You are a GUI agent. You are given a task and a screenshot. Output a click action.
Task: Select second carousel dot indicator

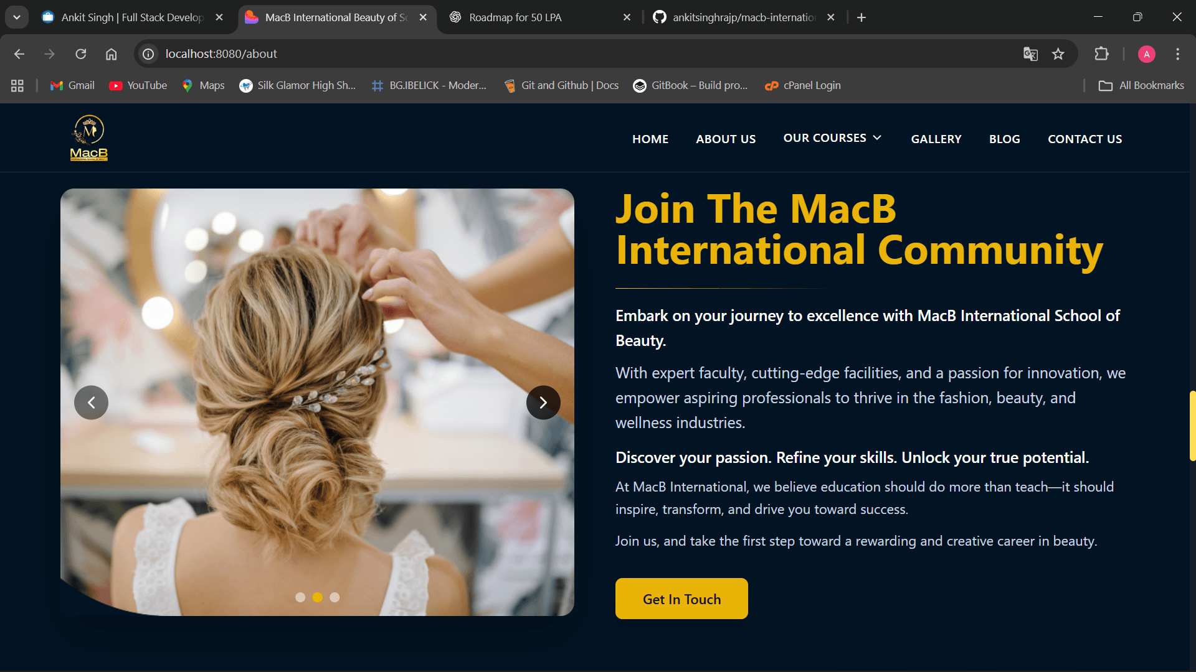tap(318, 597)
